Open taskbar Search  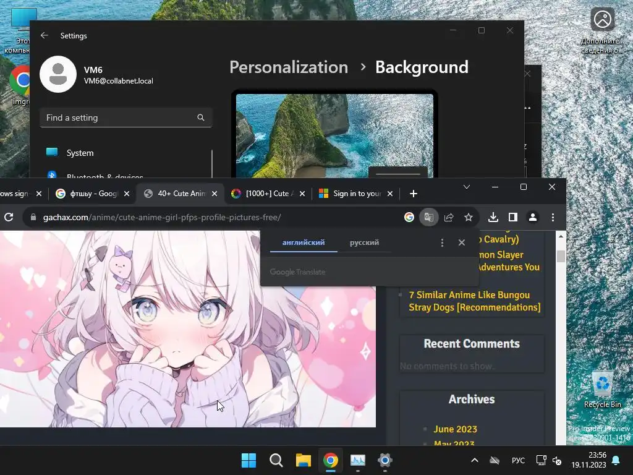[x=276, y=460]
